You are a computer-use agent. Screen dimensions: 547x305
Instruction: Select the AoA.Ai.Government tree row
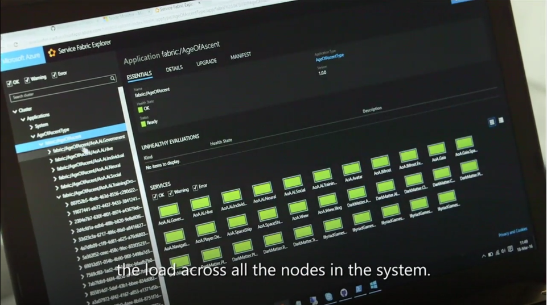pyautogui.click(x=89, y=144)
